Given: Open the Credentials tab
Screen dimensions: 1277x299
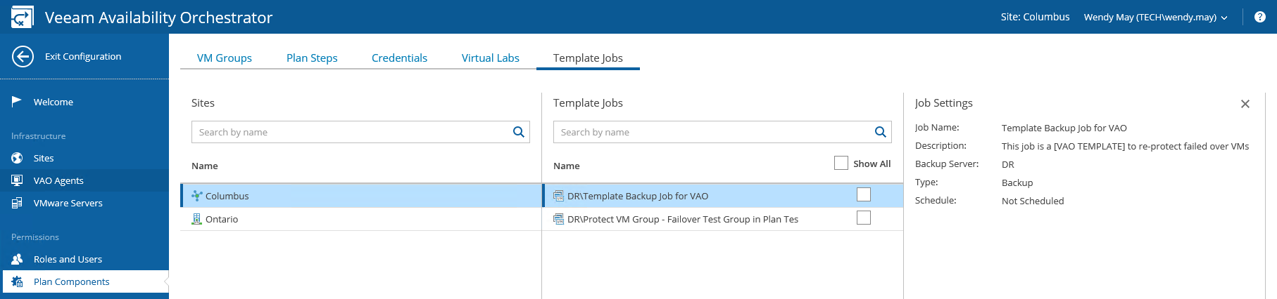Looking at the screenshot, I should (399, 58).
